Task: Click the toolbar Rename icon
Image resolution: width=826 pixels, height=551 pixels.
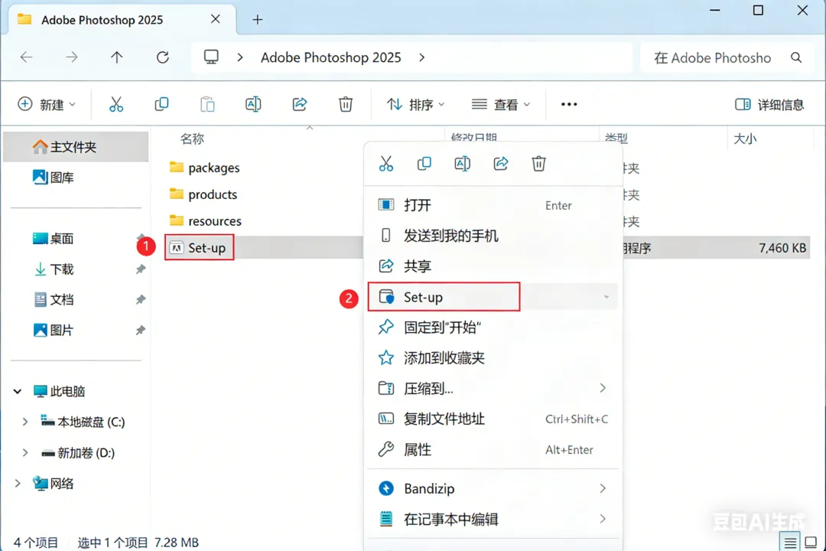Action: [x=253, y=104]
